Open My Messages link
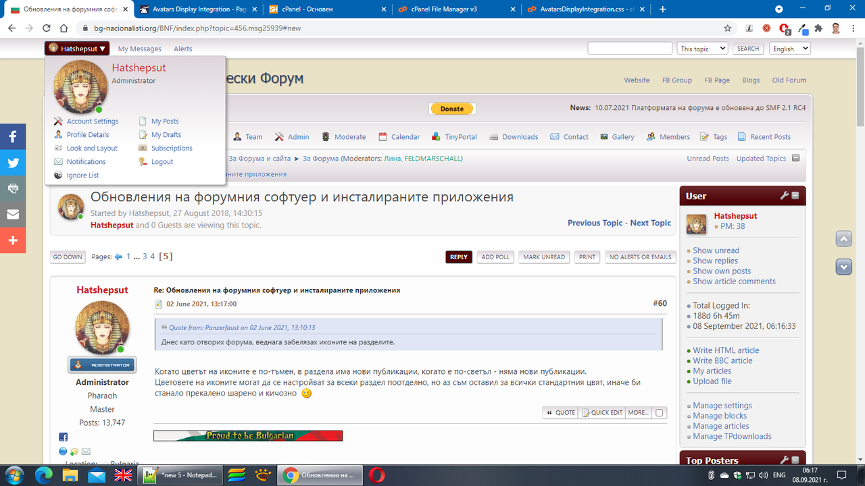The height and width of the screenshot is (486, 865). coord(140,49)
